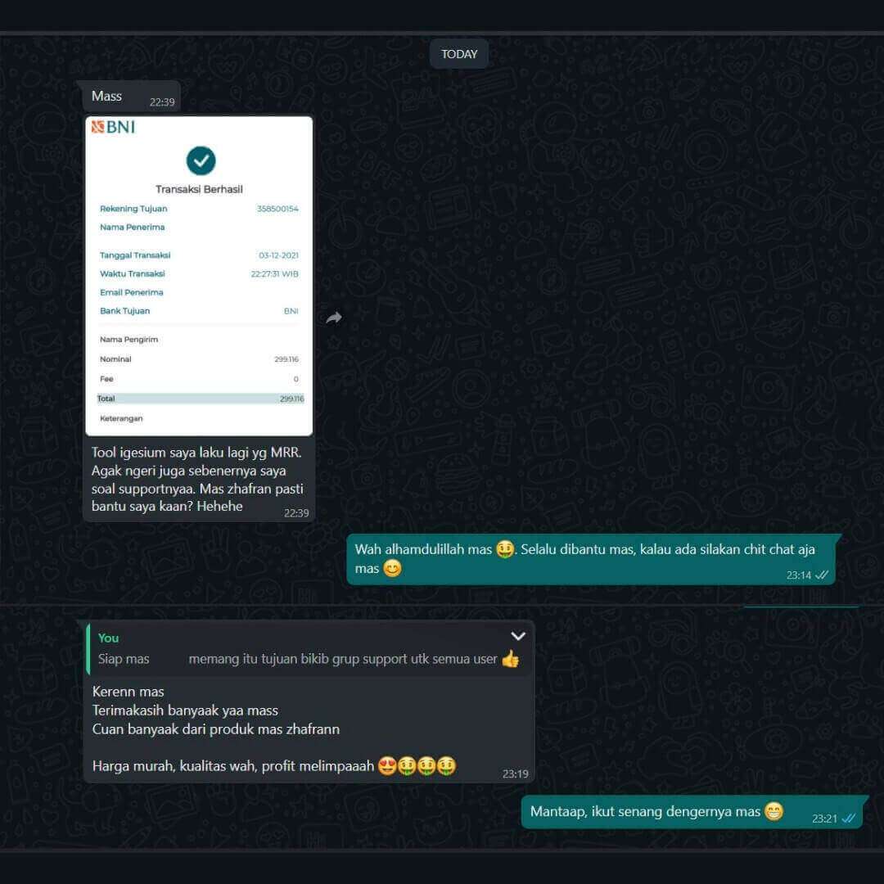
Task: Click the green checkmark circle in receipt
Action: 201,160
